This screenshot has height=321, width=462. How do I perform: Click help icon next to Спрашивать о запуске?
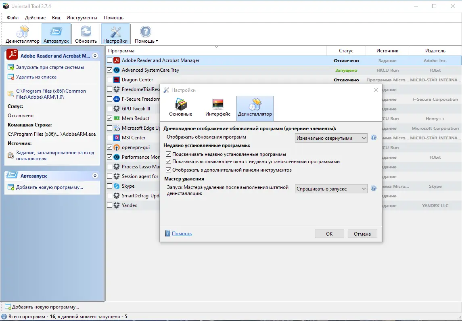[x=374, y=188]
